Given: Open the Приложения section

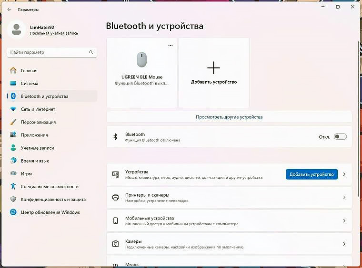Looking at the screenshot, I should coord(52,135).
